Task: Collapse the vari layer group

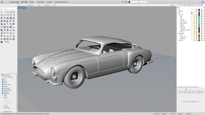Action: click(x=178, y=13)
